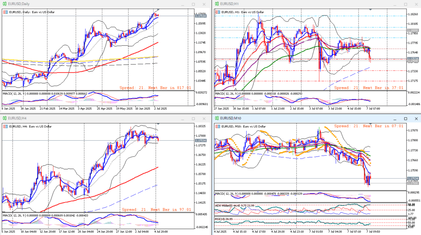Viewport: 421px width, 235px height.
Task: Click the chart icon in EURUSD,M10 title bar
Action: click(217, 118)
